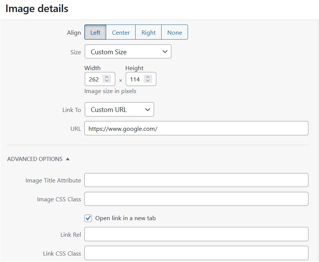Screen dimensions: 319x262
Task: Click into the Link Rel field
Action: (x=196, y=234)
